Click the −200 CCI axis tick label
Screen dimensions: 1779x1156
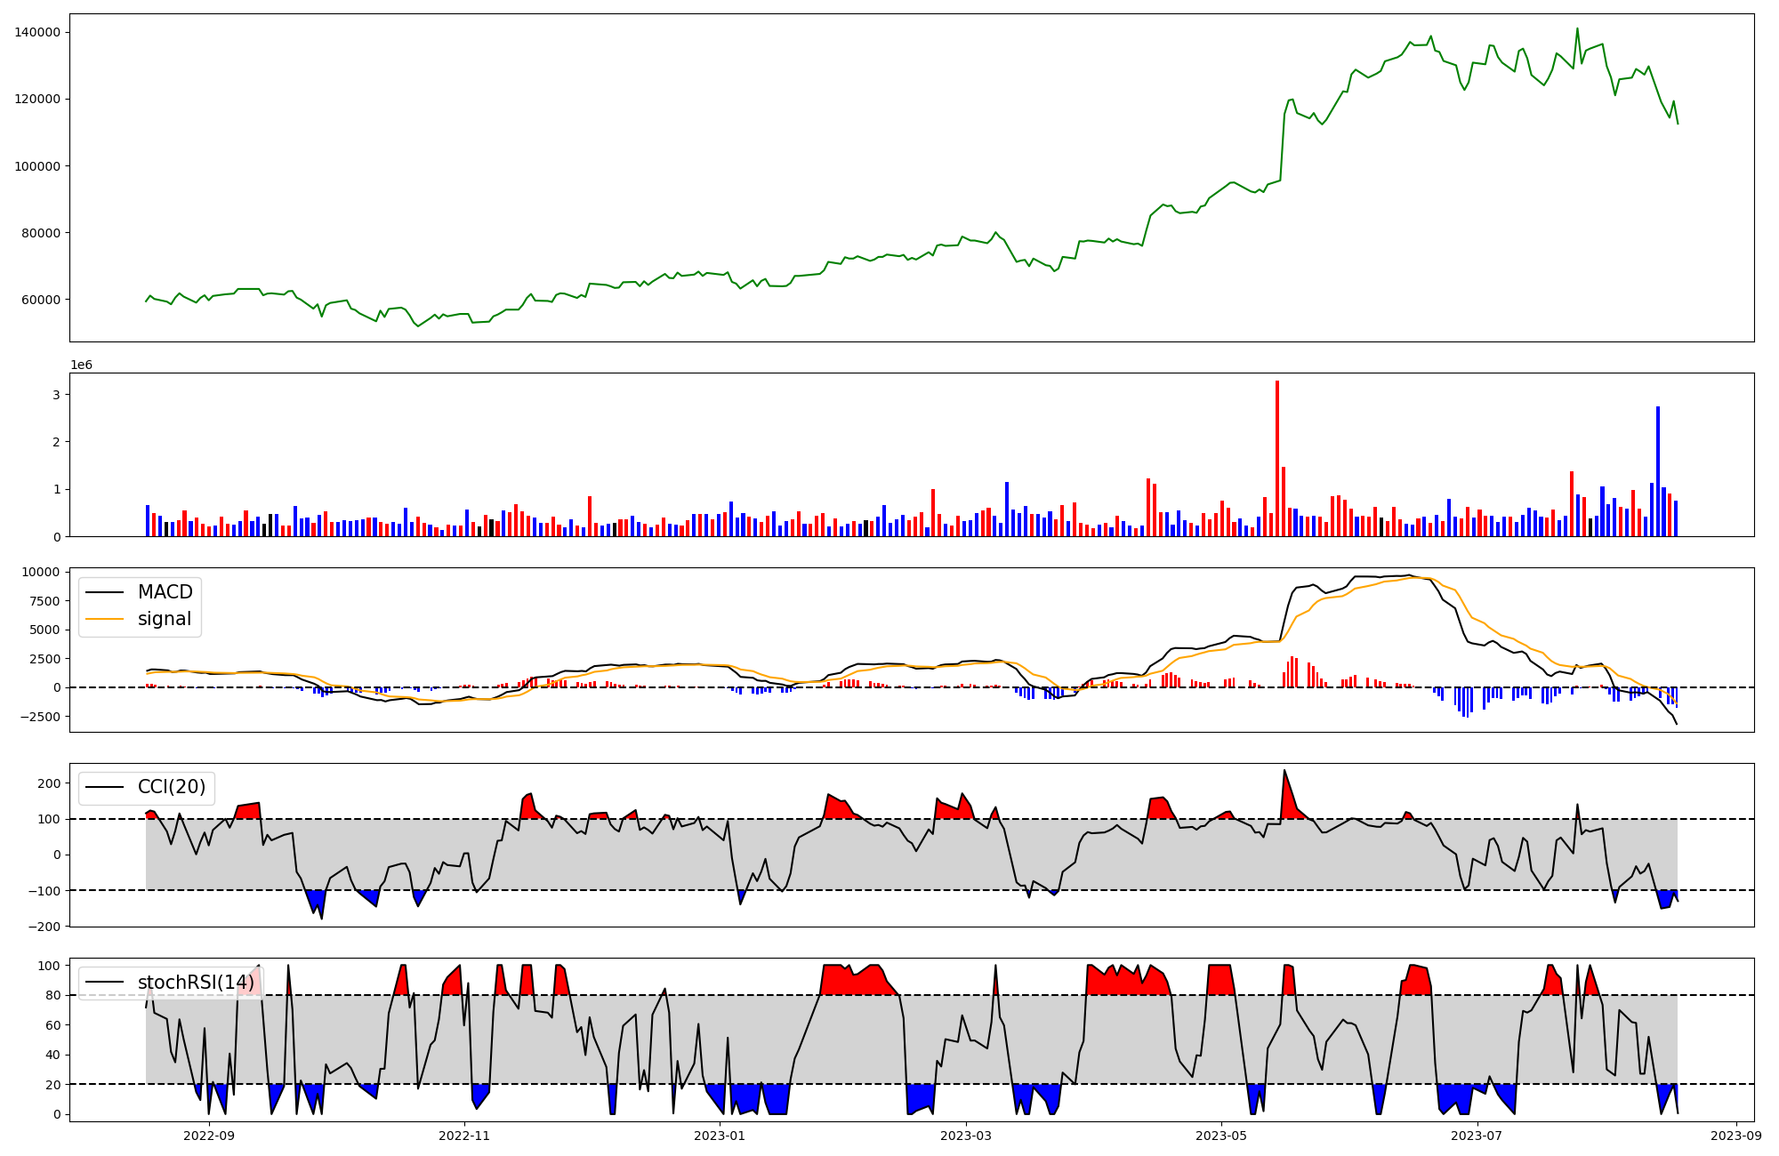(x=44, y=926)
